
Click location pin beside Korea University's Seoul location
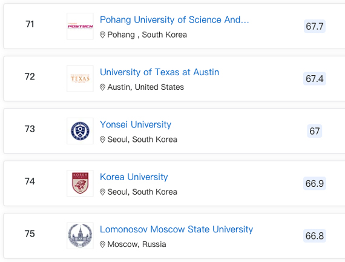(102, 192)
